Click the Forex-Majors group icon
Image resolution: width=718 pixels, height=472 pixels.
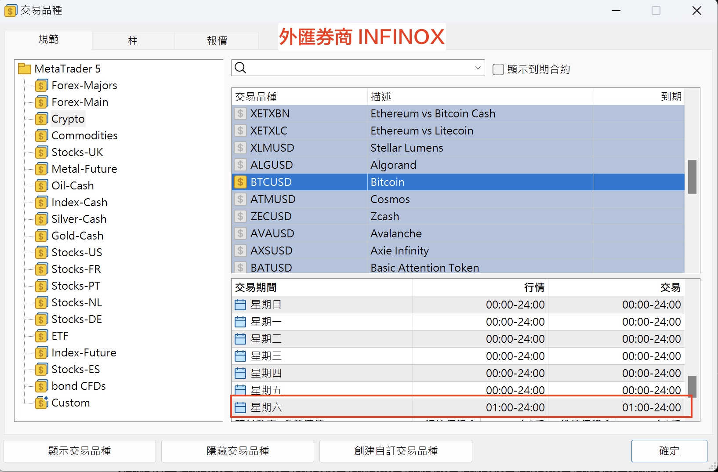pos(41,86)
